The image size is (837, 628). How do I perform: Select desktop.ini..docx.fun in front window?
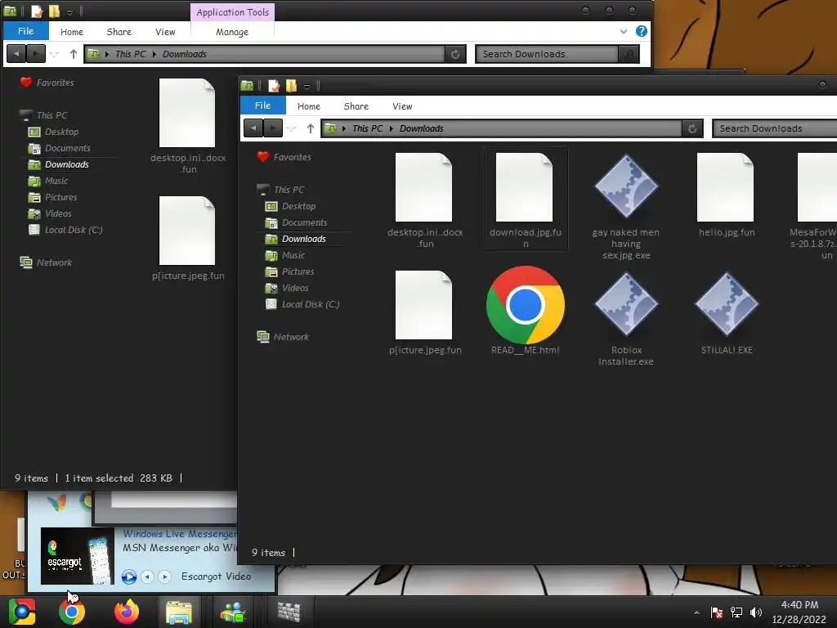[x=425, y=200]
